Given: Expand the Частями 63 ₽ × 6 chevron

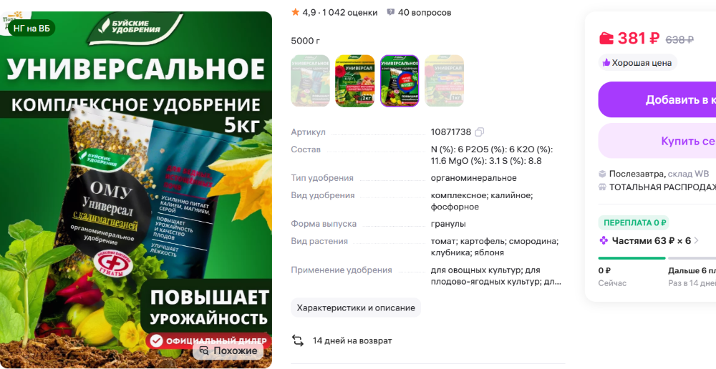Looking at the screenshot, I should pyautogui.click(x=697, y=240).
